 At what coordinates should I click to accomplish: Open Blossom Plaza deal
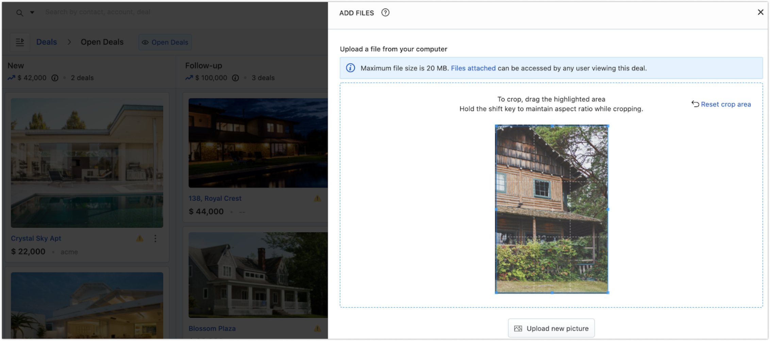(212, 328)
